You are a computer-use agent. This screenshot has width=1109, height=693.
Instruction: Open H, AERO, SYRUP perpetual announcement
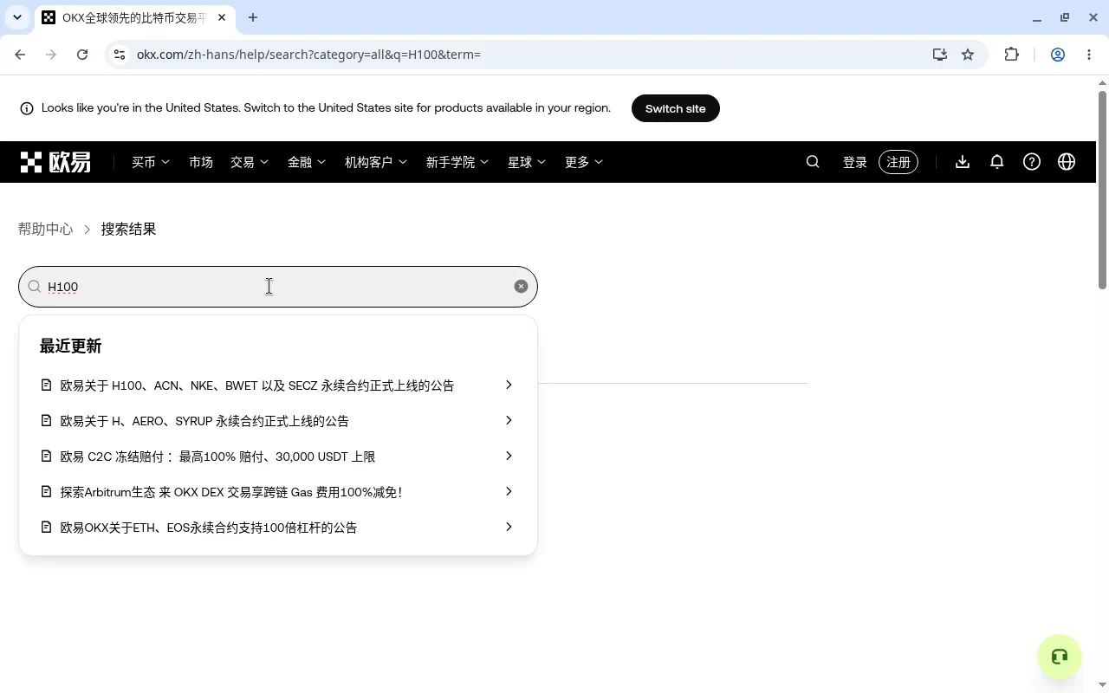click(x=277, y=421)
